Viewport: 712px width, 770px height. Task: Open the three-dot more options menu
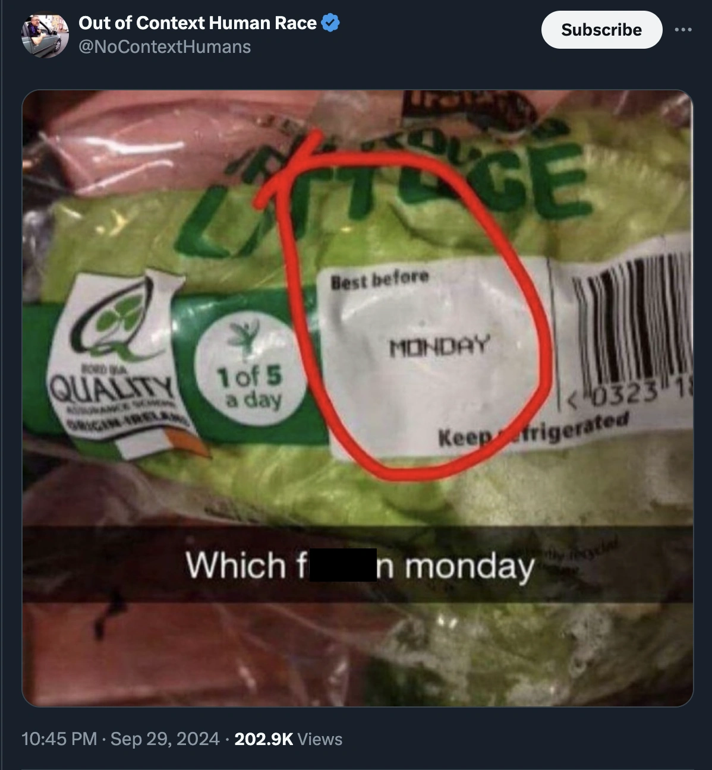pos(683,29)
